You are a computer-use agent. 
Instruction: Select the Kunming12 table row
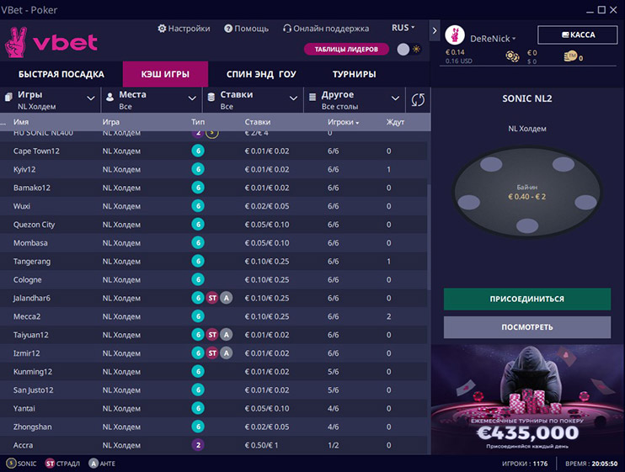(214, 371)
